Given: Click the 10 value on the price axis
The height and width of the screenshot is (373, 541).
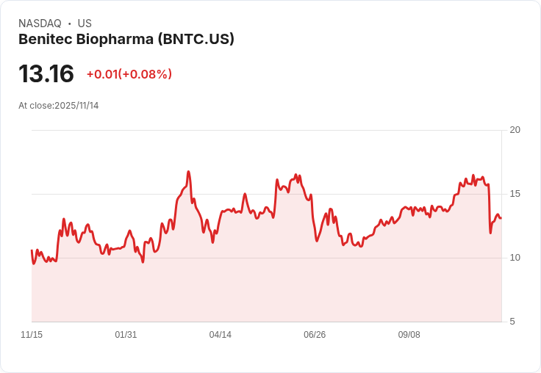Looking at the screenshot, I should (515, 258).
